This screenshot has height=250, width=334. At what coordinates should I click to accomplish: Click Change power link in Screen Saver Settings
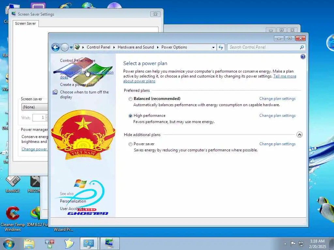click(34, 149)
